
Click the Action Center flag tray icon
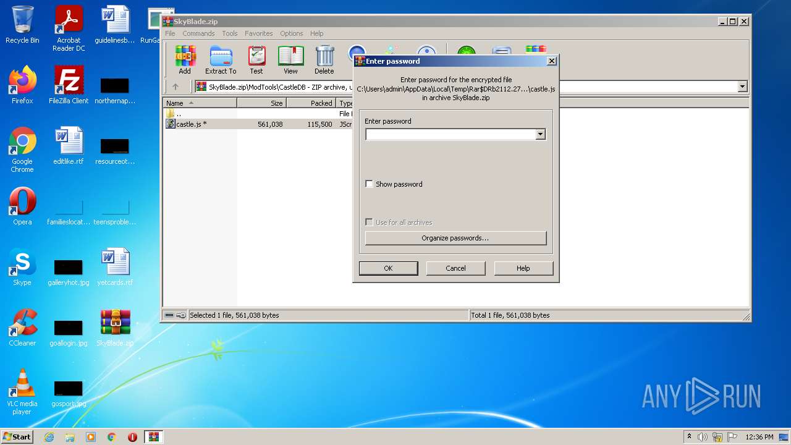coord(732,437)
